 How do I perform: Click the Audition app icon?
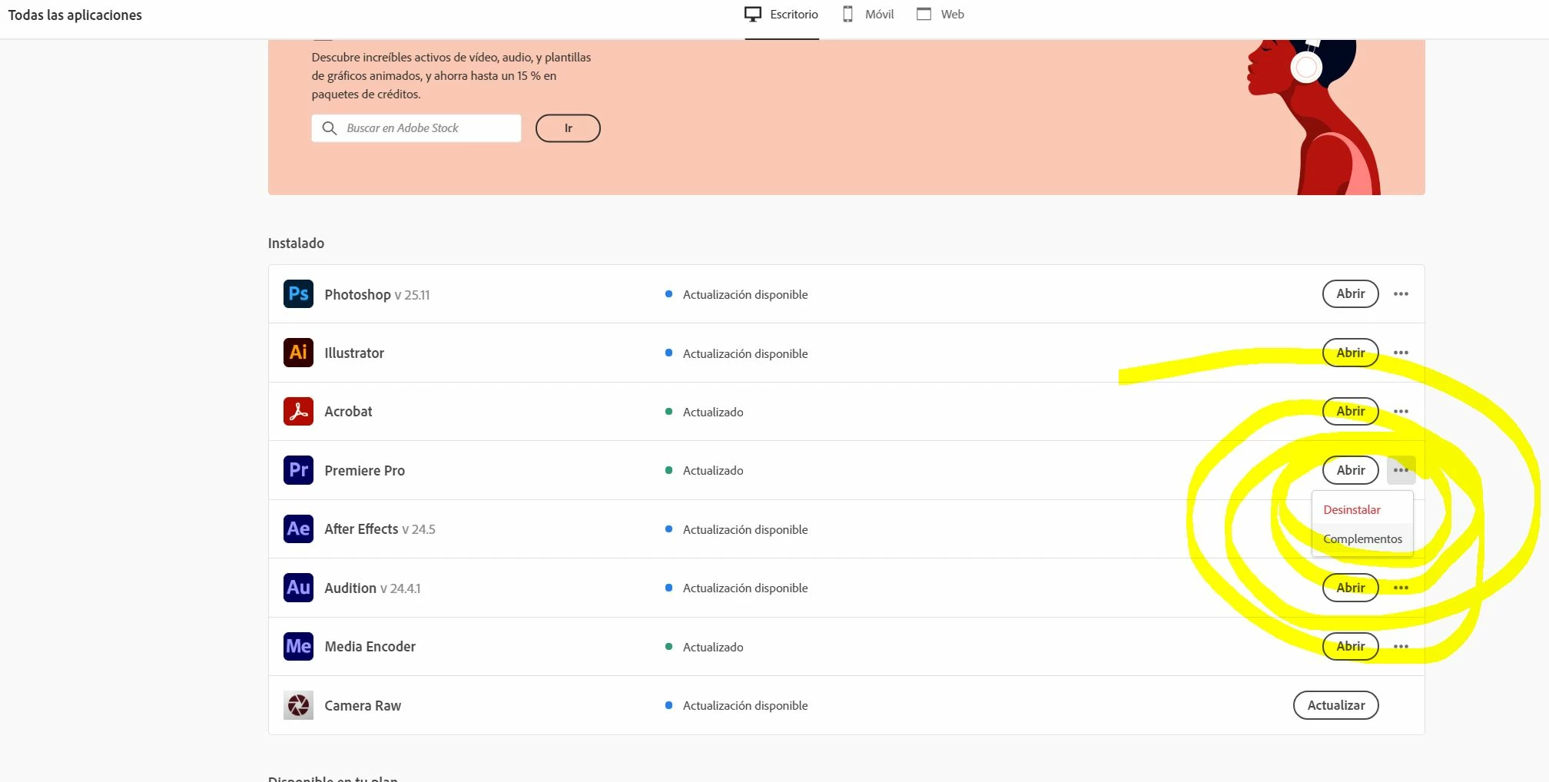click(x=298, y=588)
